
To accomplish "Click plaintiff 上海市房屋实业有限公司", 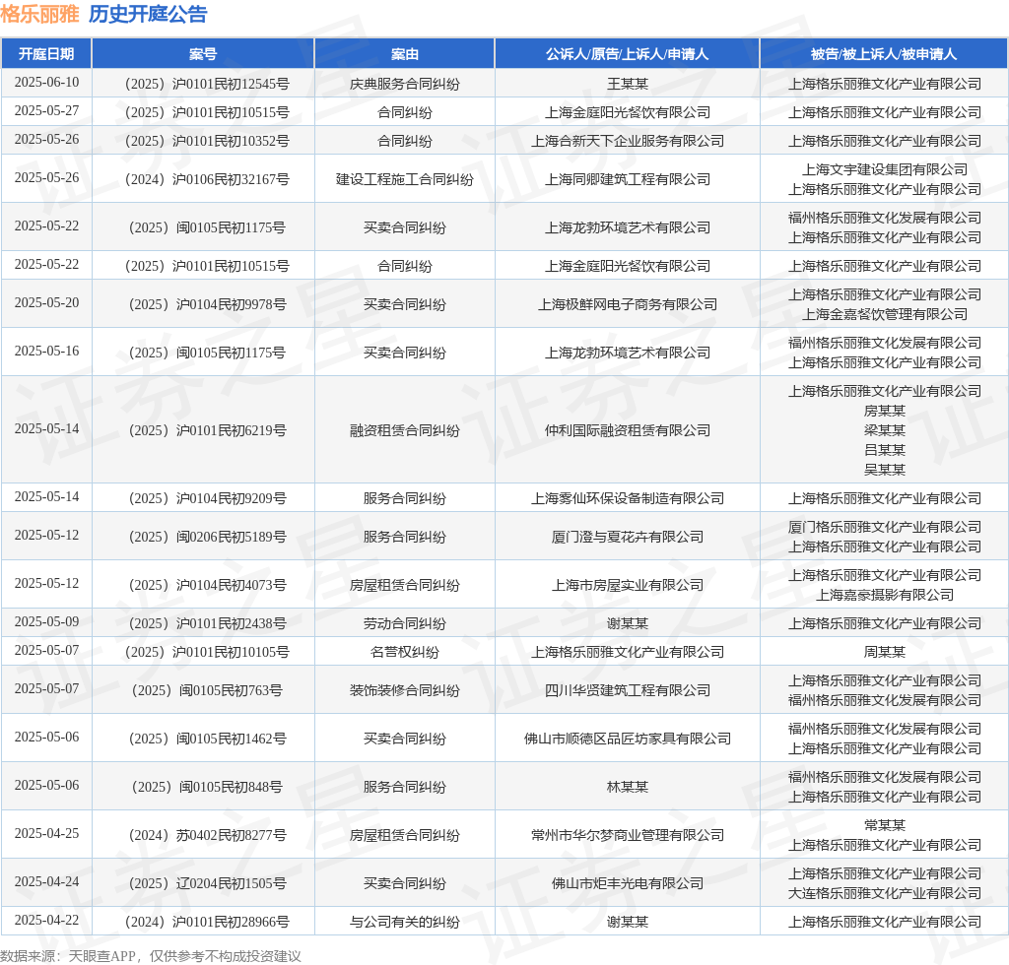I will (x=628, y=586).
